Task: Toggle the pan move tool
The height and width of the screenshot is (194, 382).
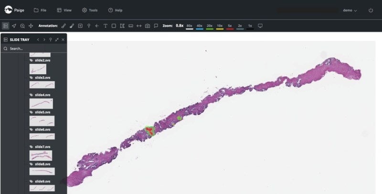Action: tap(31, 26)
